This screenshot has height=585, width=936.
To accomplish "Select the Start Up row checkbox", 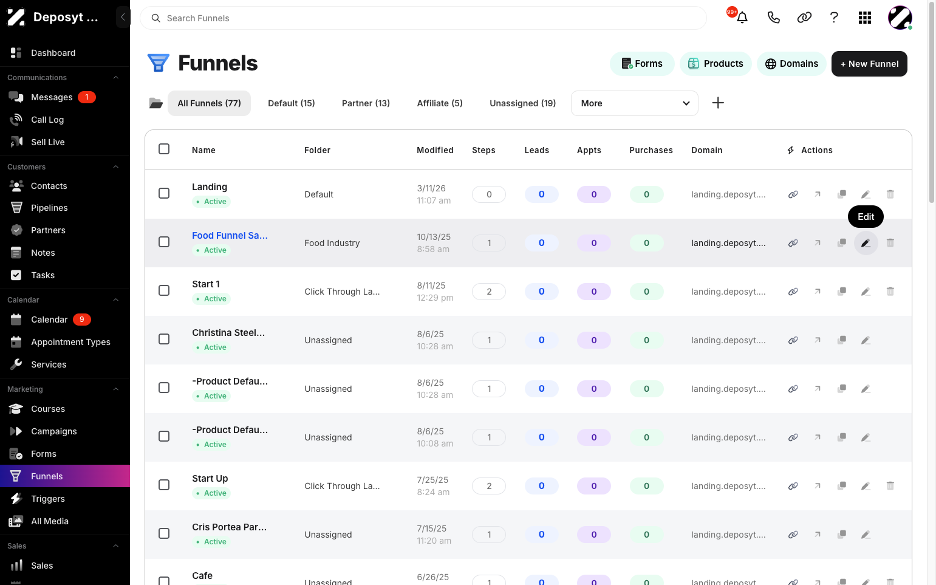I will (x=164, y=485).
